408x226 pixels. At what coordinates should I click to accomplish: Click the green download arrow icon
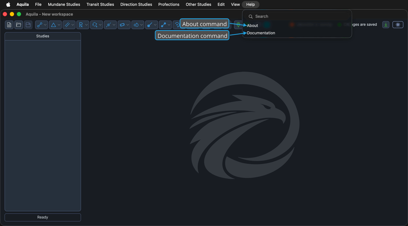click(x=386, y=25)
